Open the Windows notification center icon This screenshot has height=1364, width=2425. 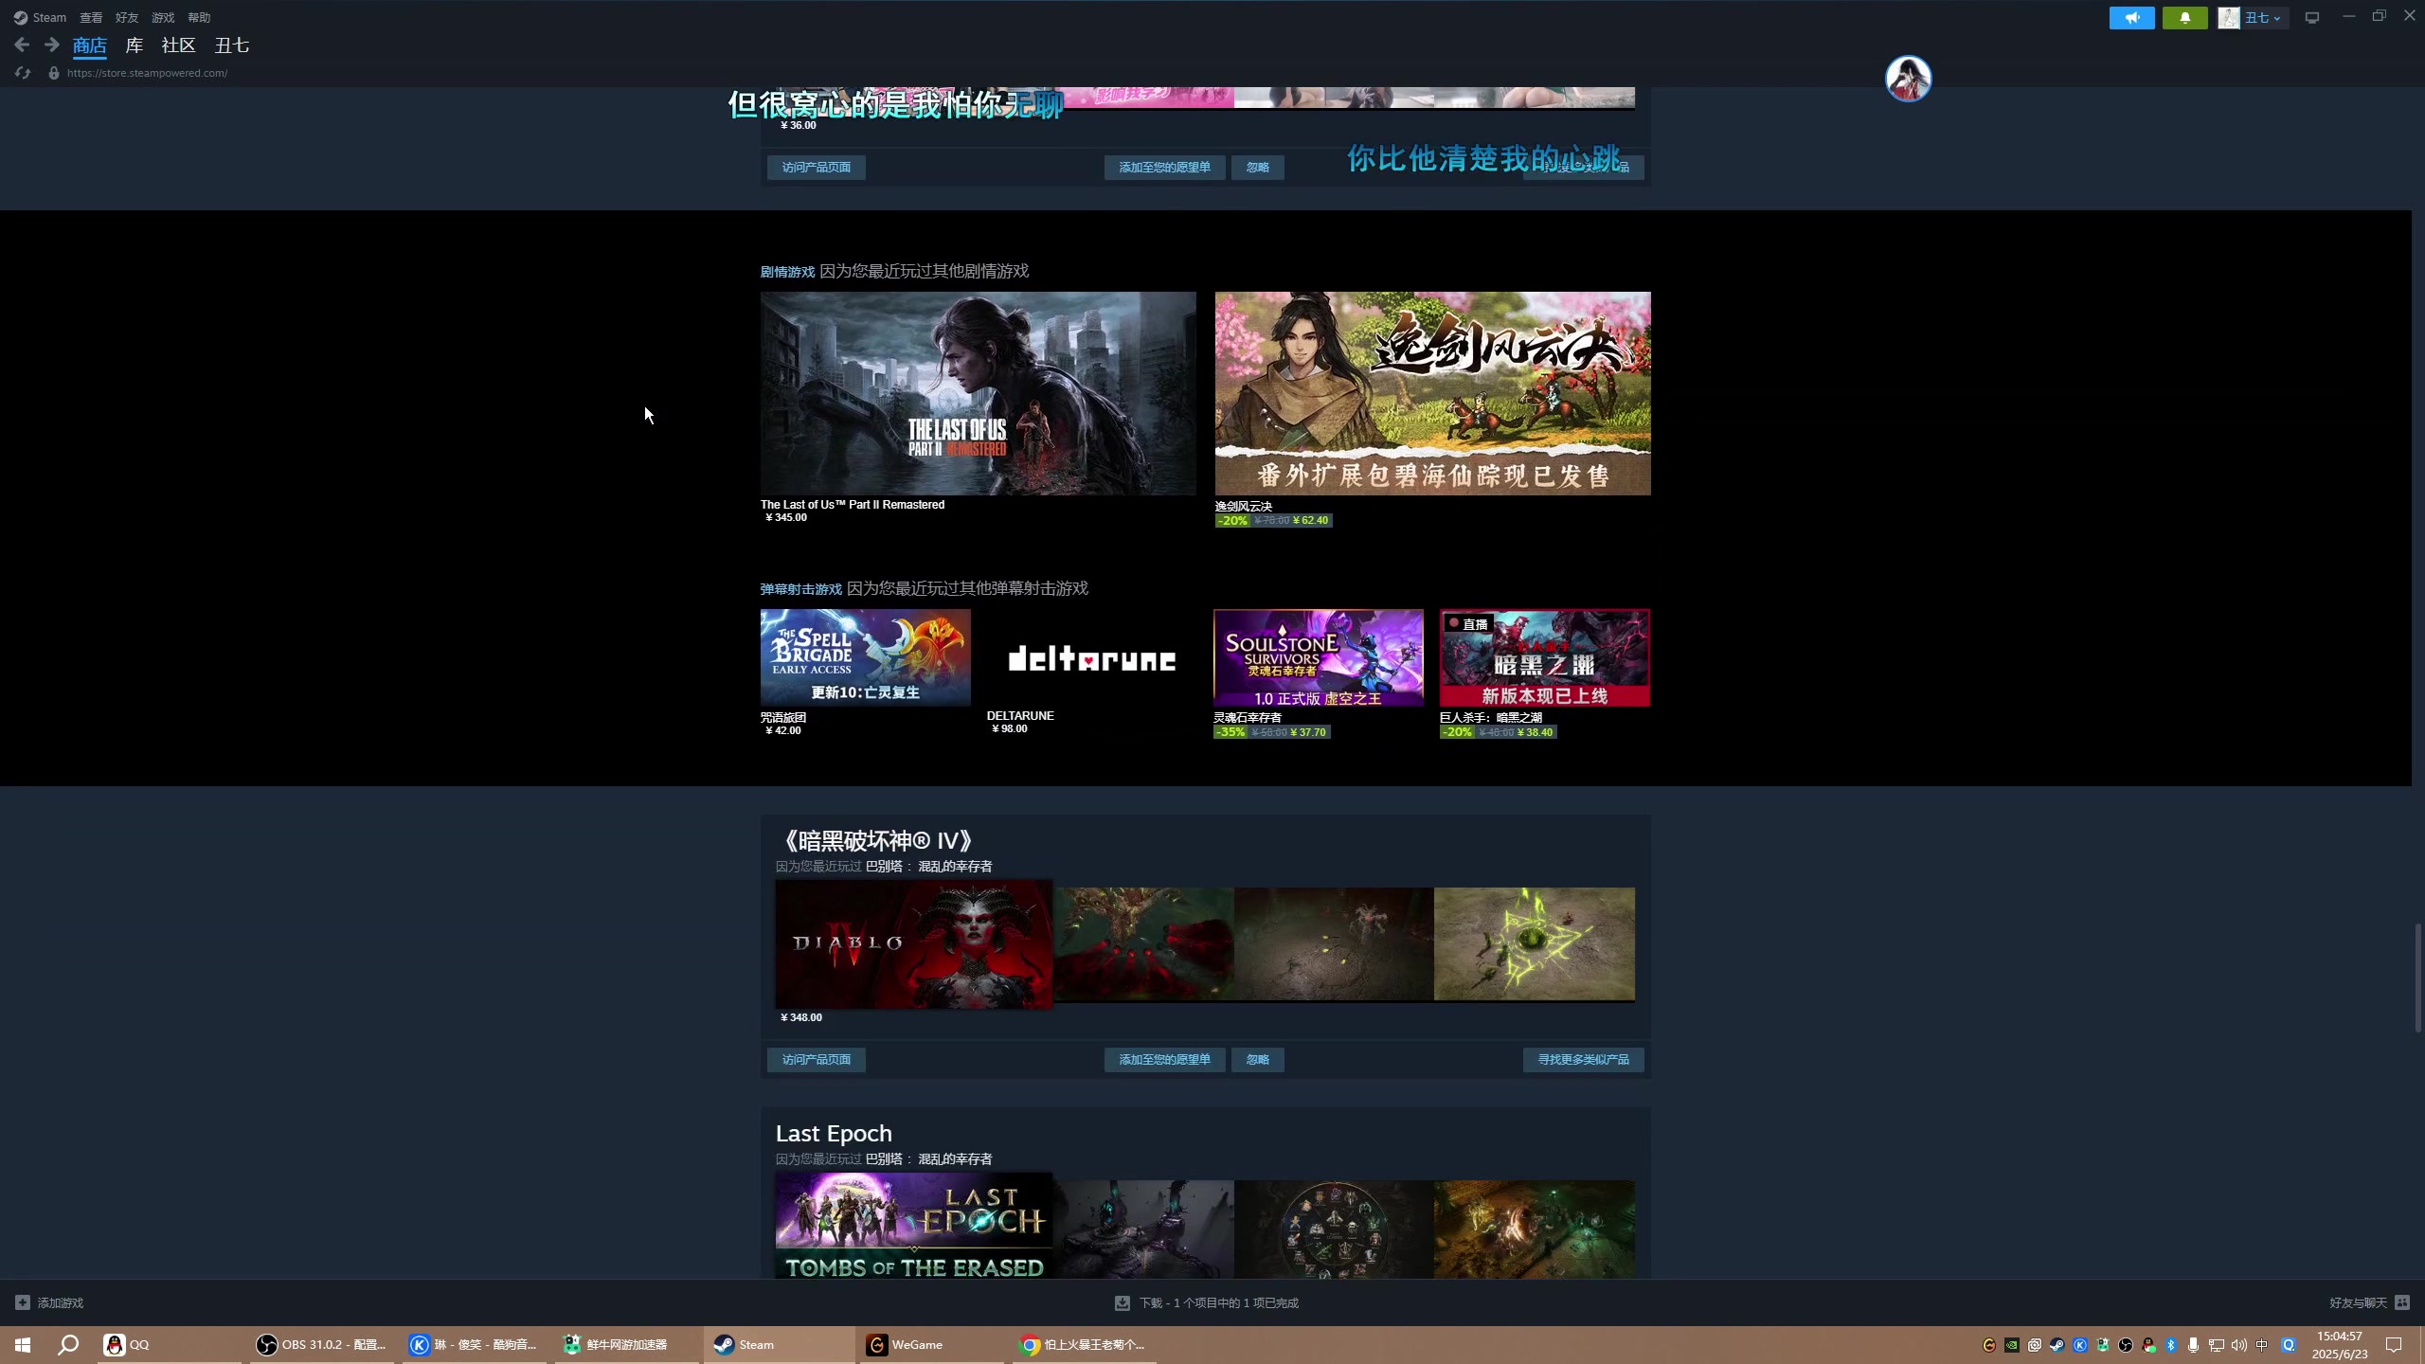point(2394,1345)
